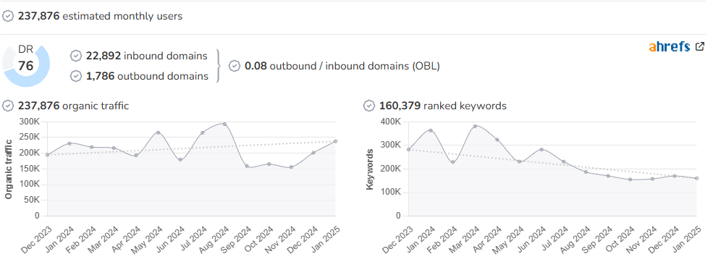Click the Organic traffic axis title

8,169
